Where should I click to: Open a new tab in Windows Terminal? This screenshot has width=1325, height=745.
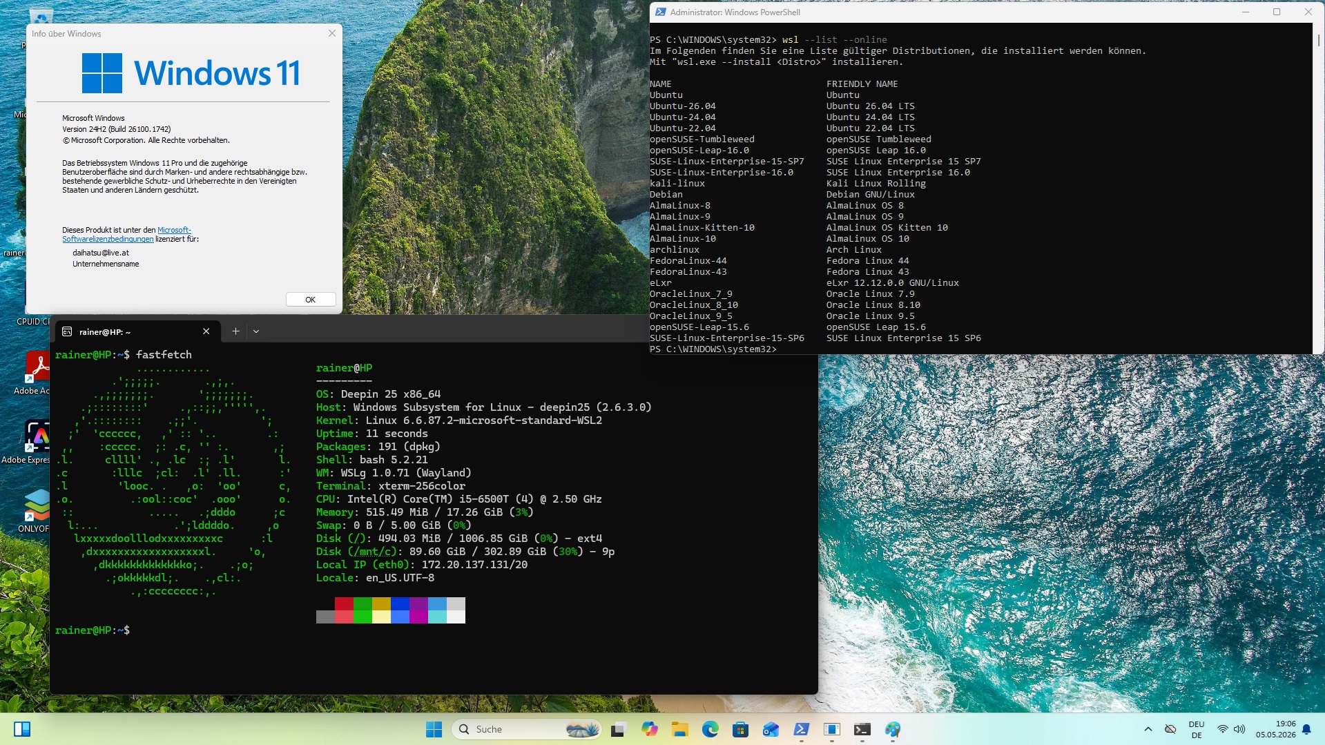235,331
